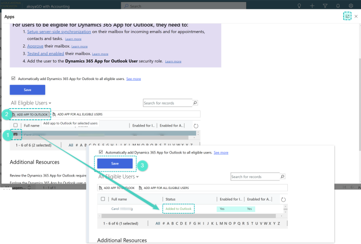Sort by Status column in lower grid
361x244 pixels.
[170, 199]
